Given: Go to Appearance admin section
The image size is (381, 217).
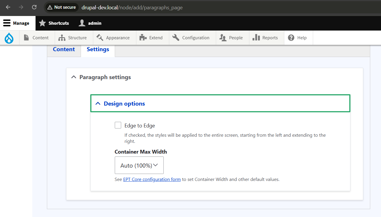Looking at the screenshot, I should coord(114,38).
